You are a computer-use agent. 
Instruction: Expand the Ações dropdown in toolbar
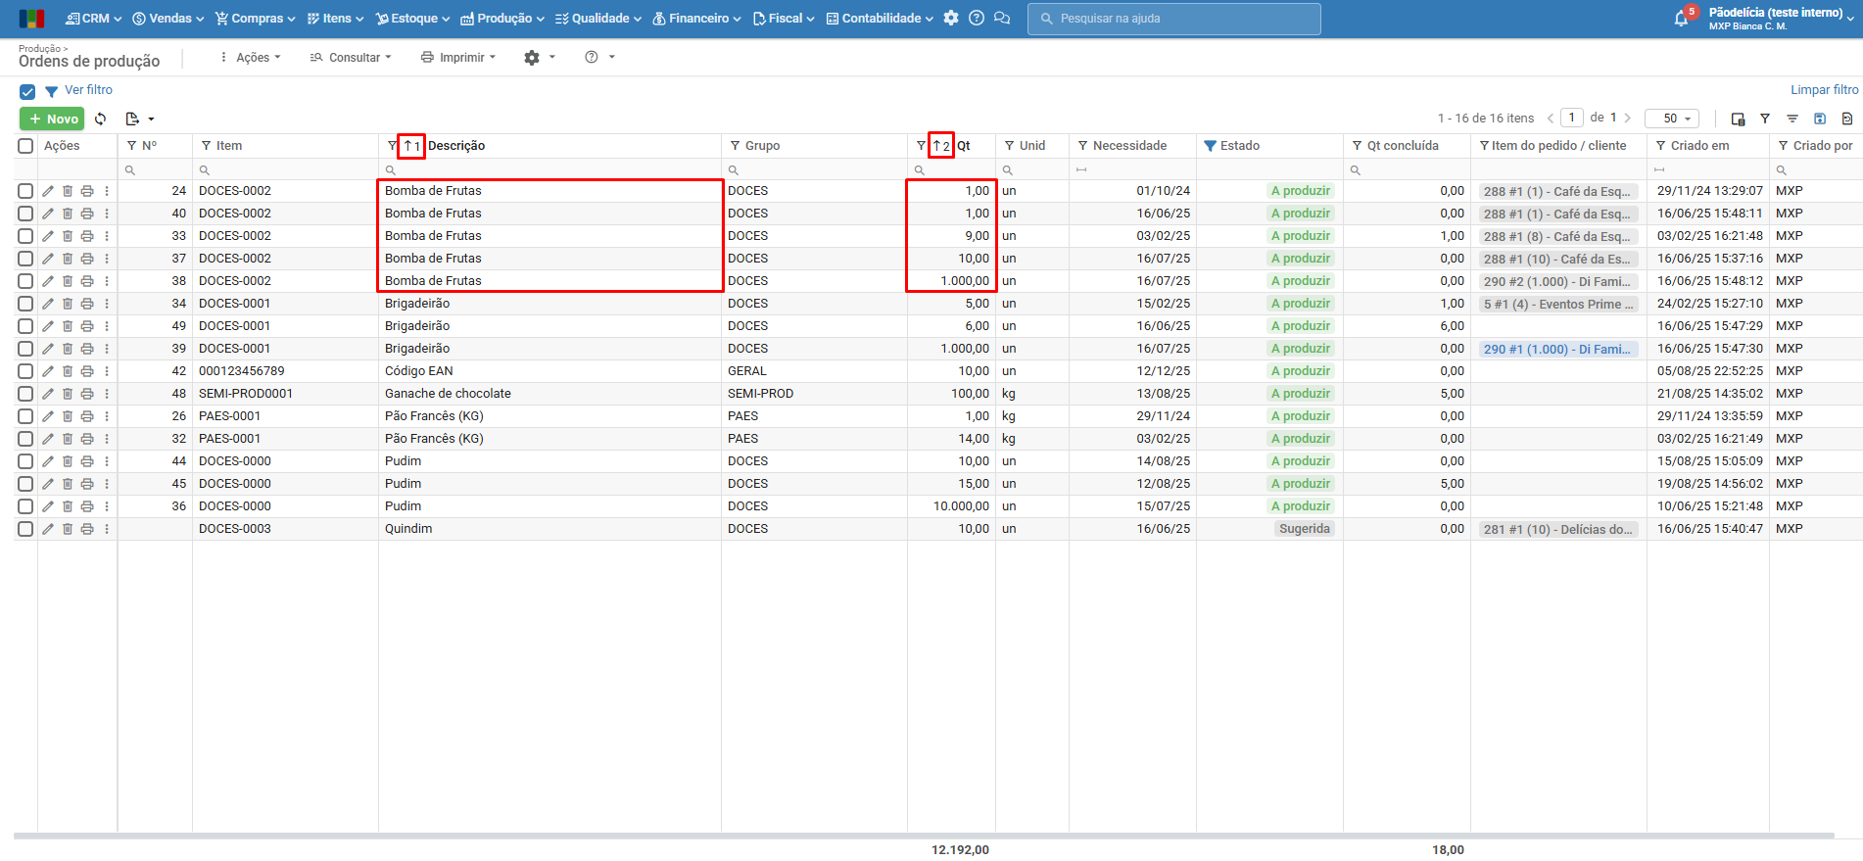[251, 58]
